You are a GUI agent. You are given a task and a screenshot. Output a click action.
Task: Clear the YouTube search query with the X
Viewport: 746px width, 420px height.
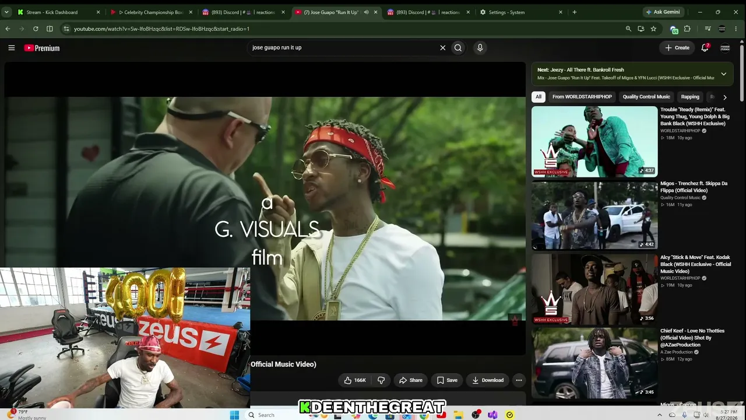tap(442, 48)
